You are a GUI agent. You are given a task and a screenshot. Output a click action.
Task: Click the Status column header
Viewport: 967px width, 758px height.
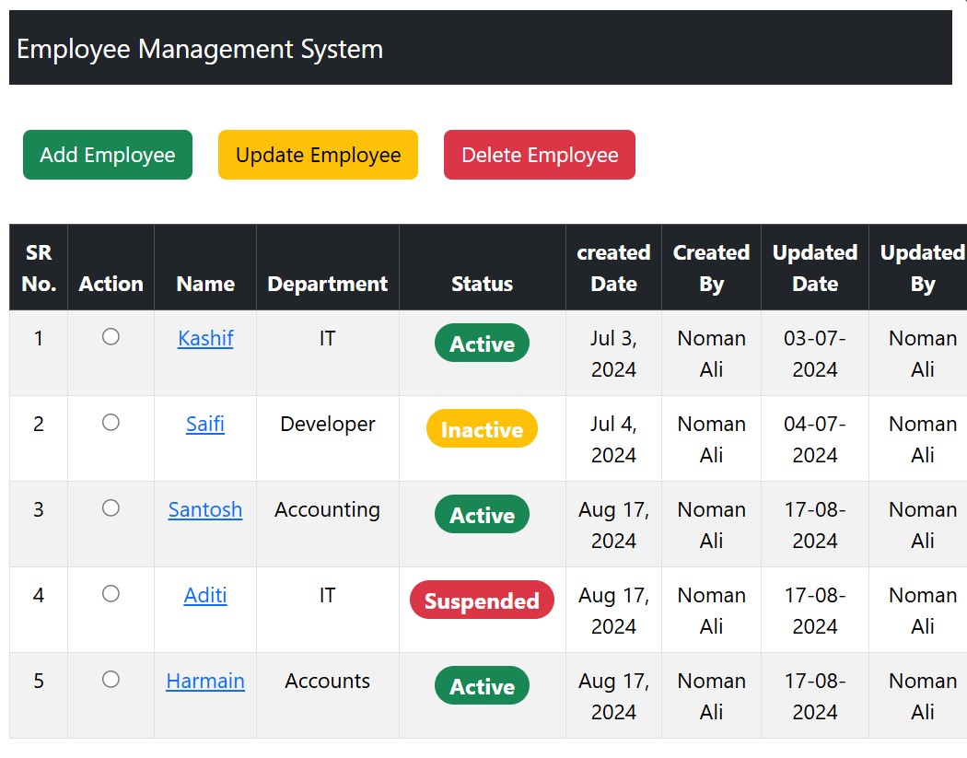(x=482, y=284)
